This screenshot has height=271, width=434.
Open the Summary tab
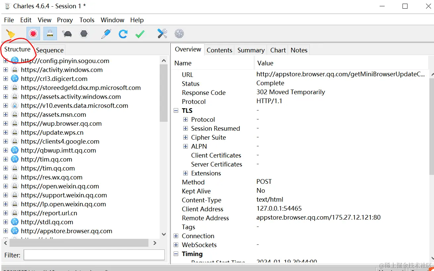tap(251, 50)
